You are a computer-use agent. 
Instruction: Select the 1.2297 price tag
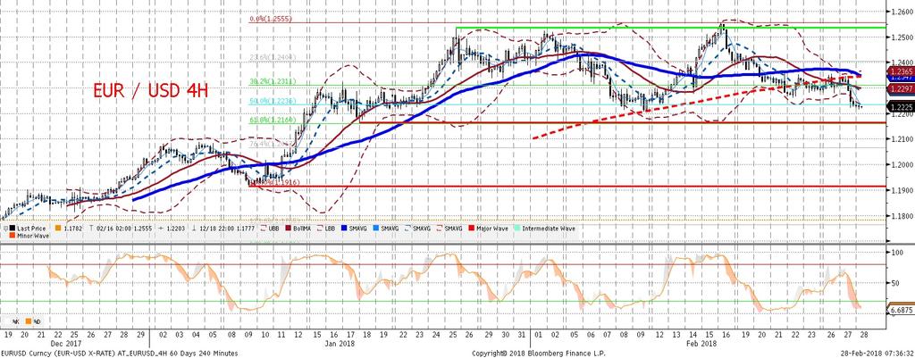pyautogui.click(x=899, y=88)
